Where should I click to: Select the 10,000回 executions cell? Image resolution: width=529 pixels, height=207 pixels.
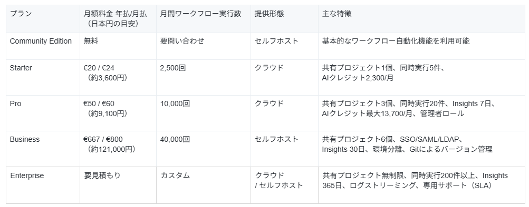204,113
